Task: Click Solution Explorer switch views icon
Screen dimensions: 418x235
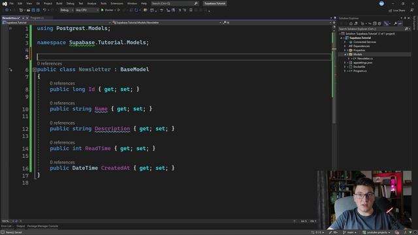Action: point(355,23)
